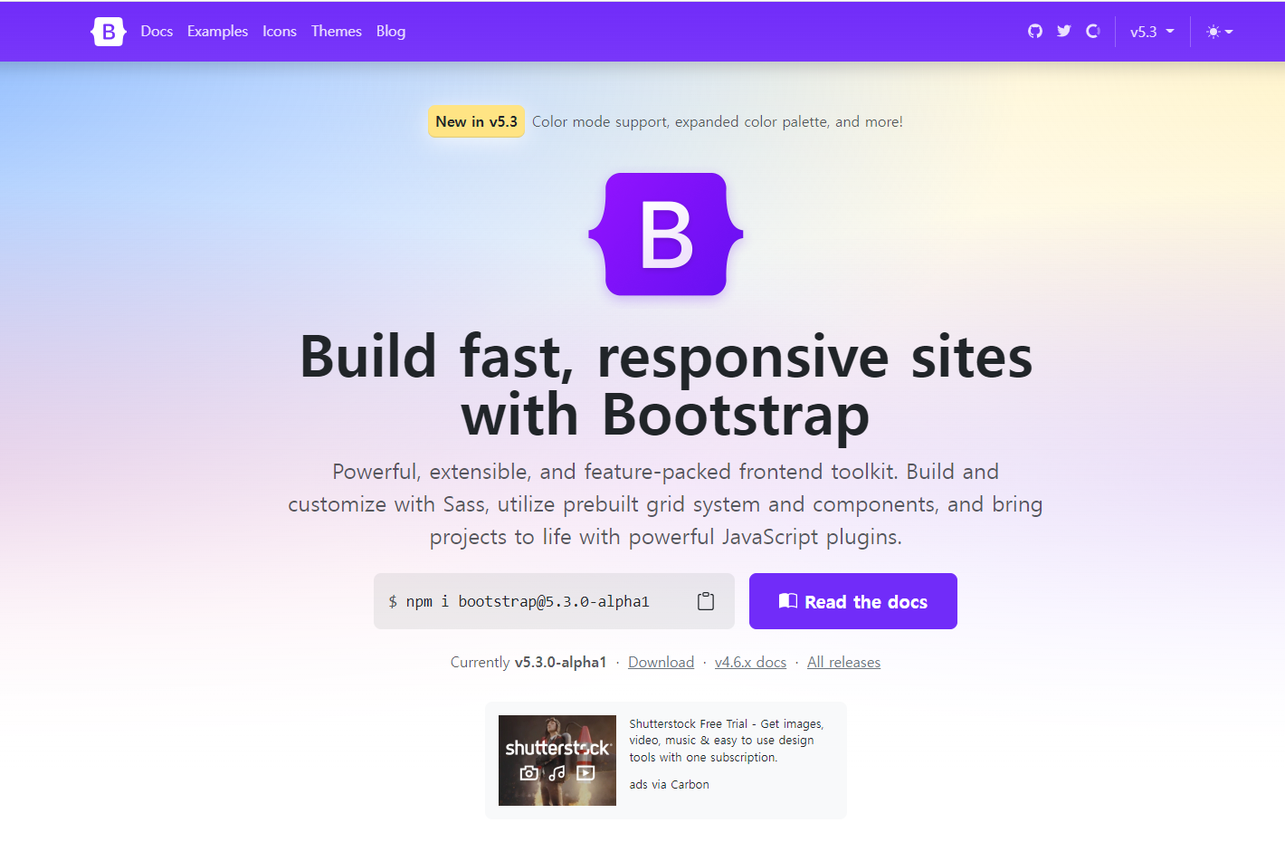Open the All releases link
The image size is (1285, 842).
click(x=843, y=663)
